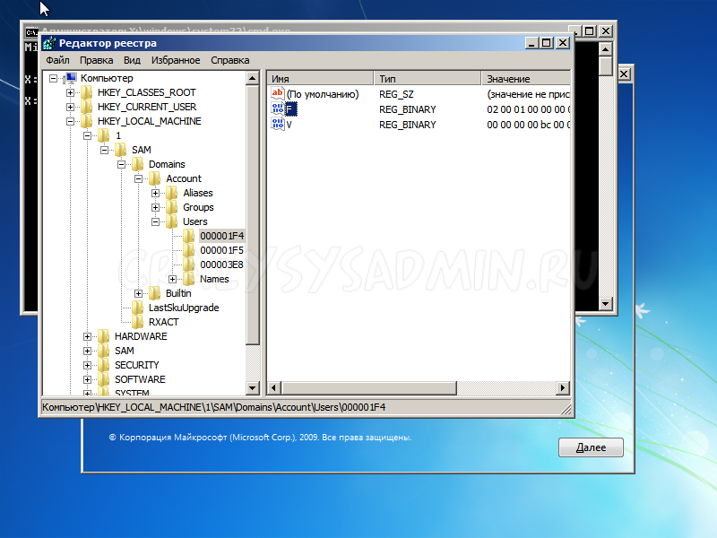717x538 pixels.
Task: Collapse the Users tree node
Action: 156,221
